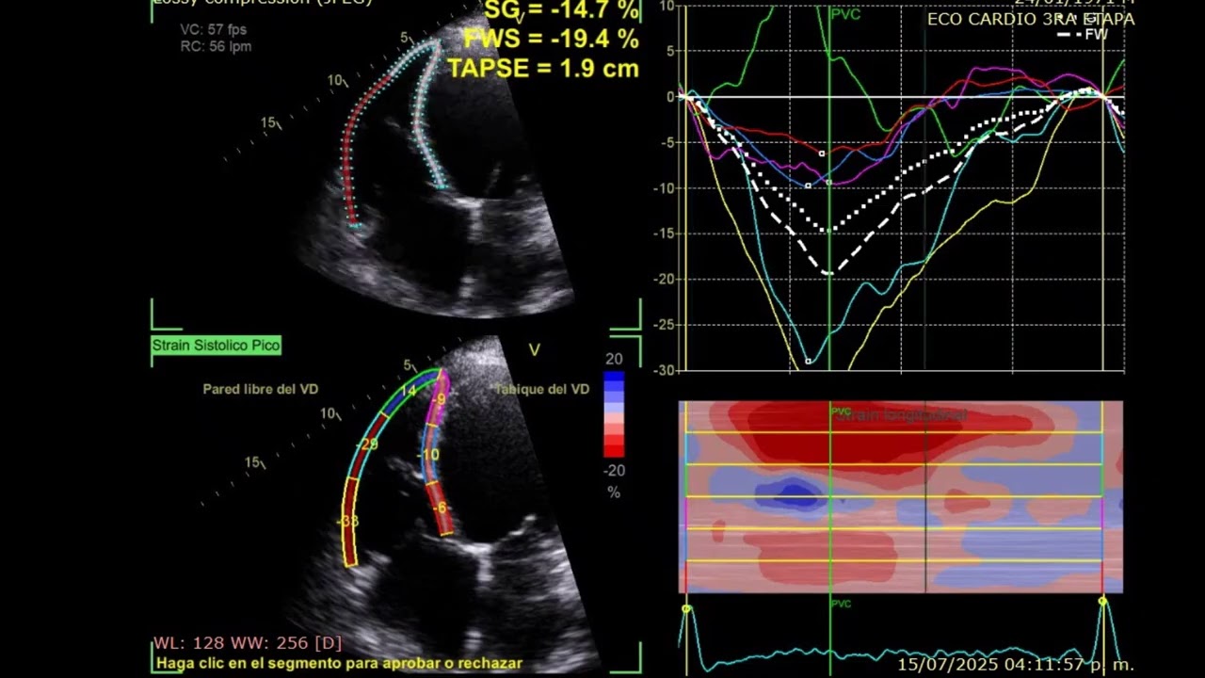
Task: Select the mid septal segment labeled -10
Action: 430,454
